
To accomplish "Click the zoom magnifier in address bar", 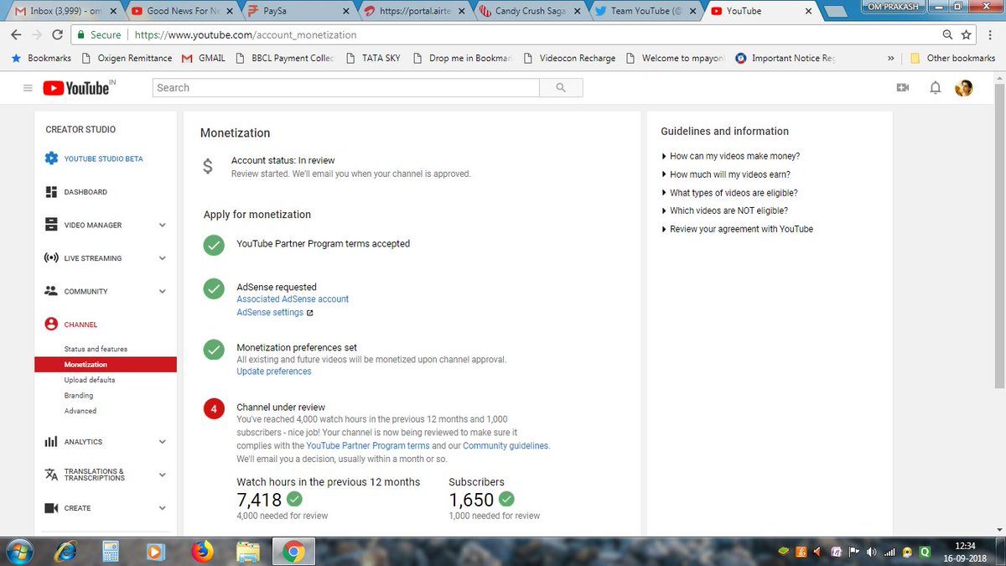I will (947, 35).
